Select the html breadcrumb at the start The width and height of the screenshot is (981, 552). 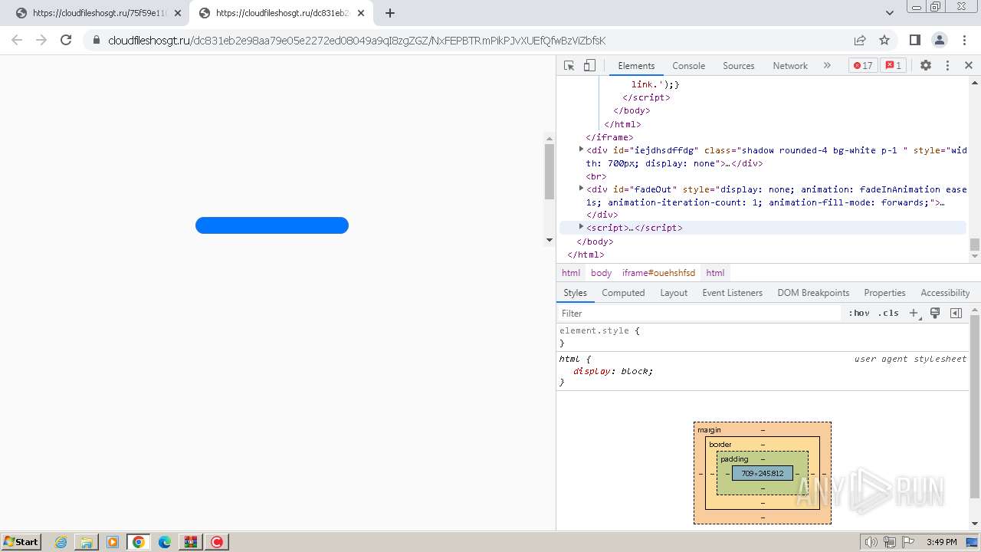pyautogui.click(x=571, y=273)
